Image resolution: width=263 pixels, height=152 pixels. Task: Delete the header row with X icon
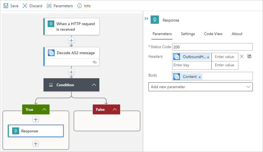[242, 56]
